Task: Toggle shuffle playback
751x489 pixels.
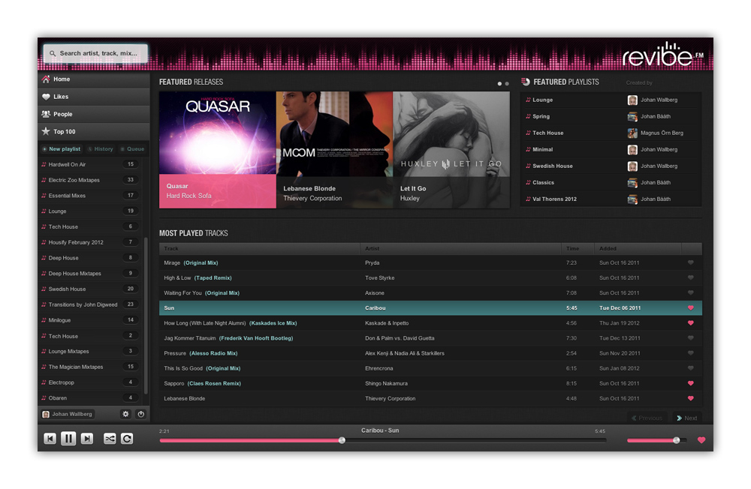Action: tap(110, 438)
